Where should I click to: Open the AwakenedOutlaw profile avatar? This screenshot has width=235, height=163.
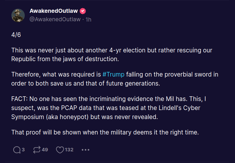(18, 15)
